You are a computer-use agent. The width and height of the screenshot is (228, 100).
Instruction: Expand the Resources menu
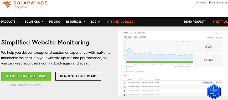coord(75,22)
